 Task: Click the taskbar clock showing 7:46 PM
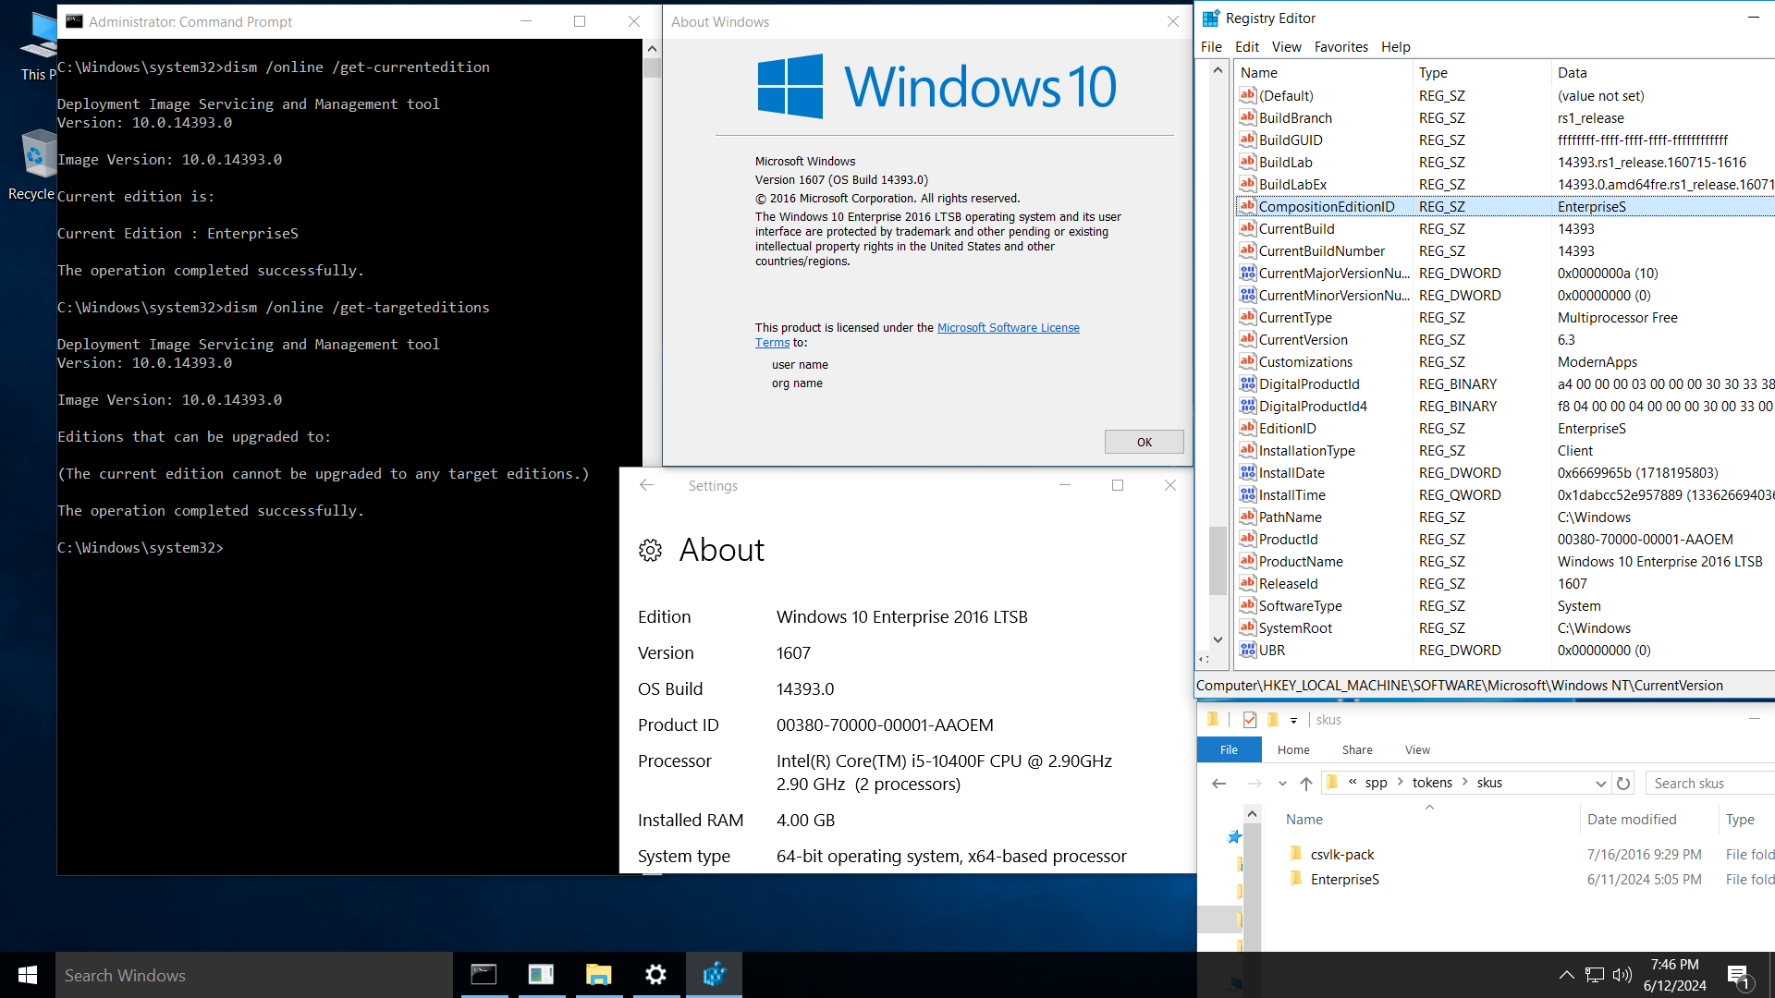(x=1674, y=975)
